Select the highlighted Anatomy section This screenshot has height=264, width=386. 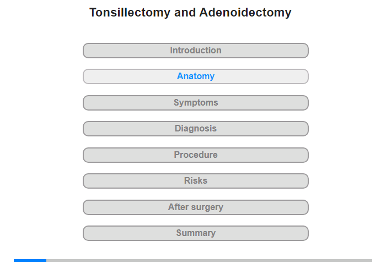(x=196, y=76)
